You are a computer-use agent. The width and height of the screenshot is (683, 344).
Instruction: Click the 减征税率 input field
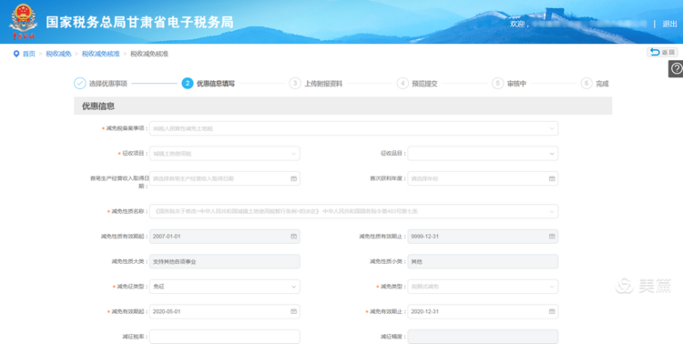pos(224,337)
